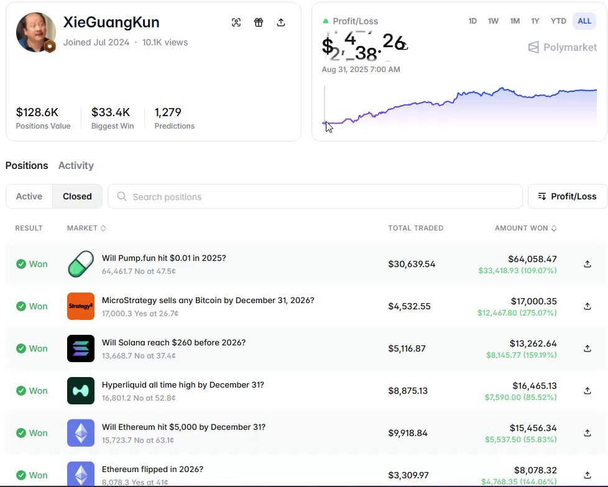Select the ALL time range
The width and height of the screenshot is (608, 487).
584,21
